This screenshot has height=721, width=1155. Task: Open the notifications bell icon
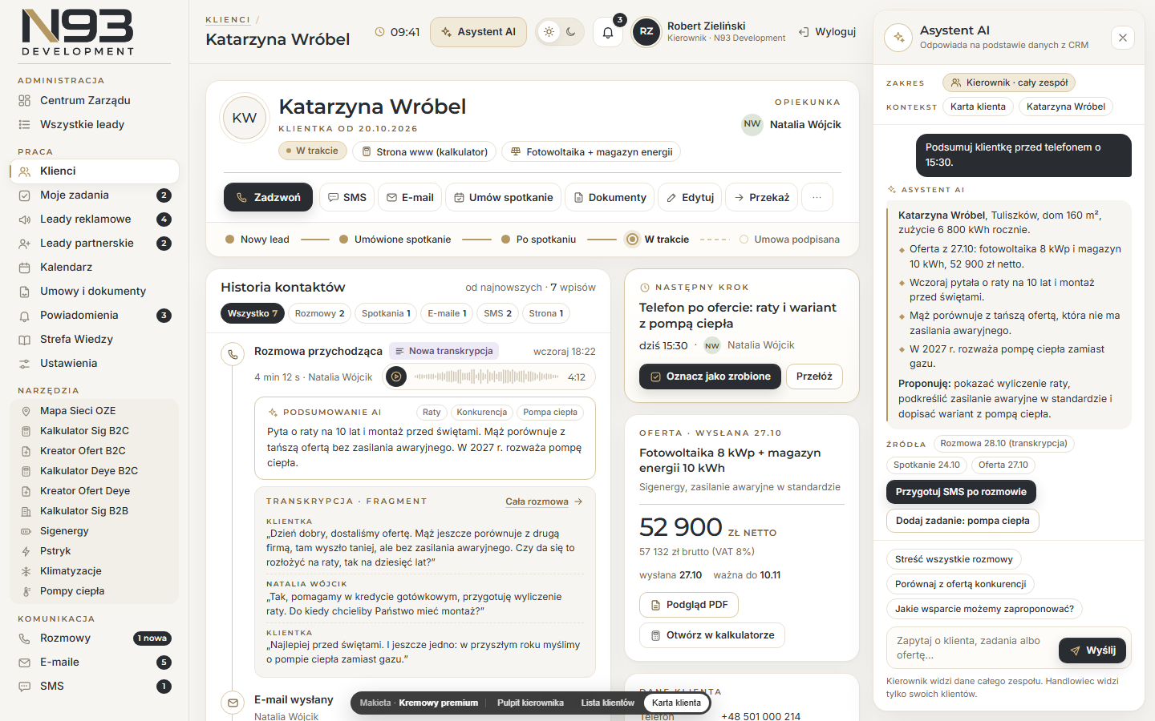point(608,32)
